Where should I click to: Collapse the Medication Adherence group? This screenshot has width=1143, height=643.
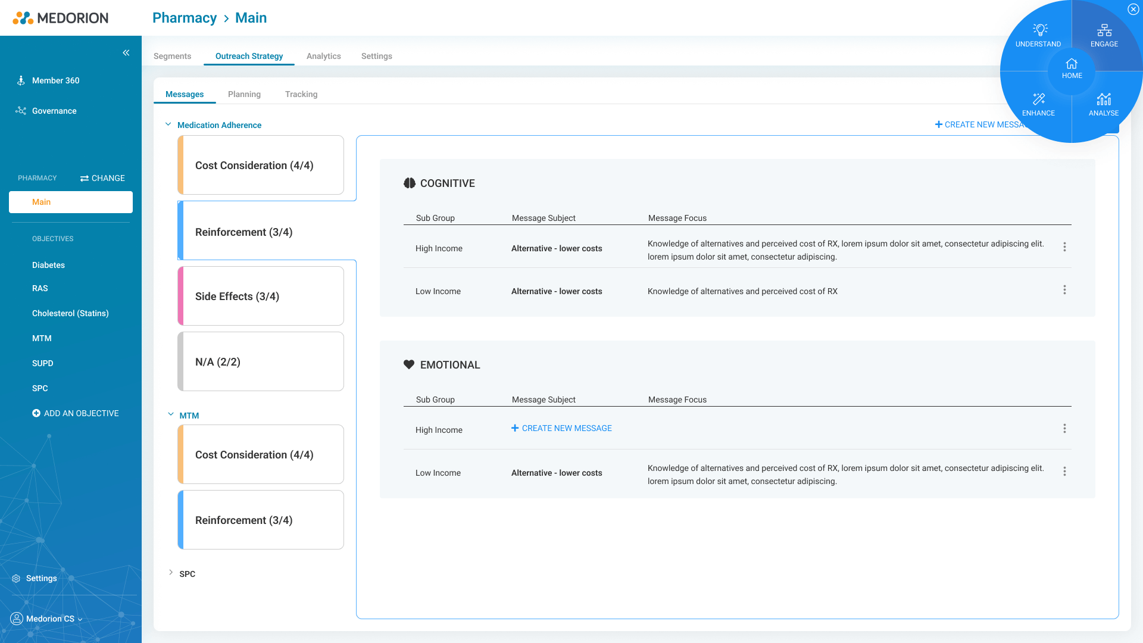[x=168, y=124]
